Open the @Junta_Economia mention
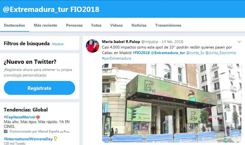 (220, 53)
